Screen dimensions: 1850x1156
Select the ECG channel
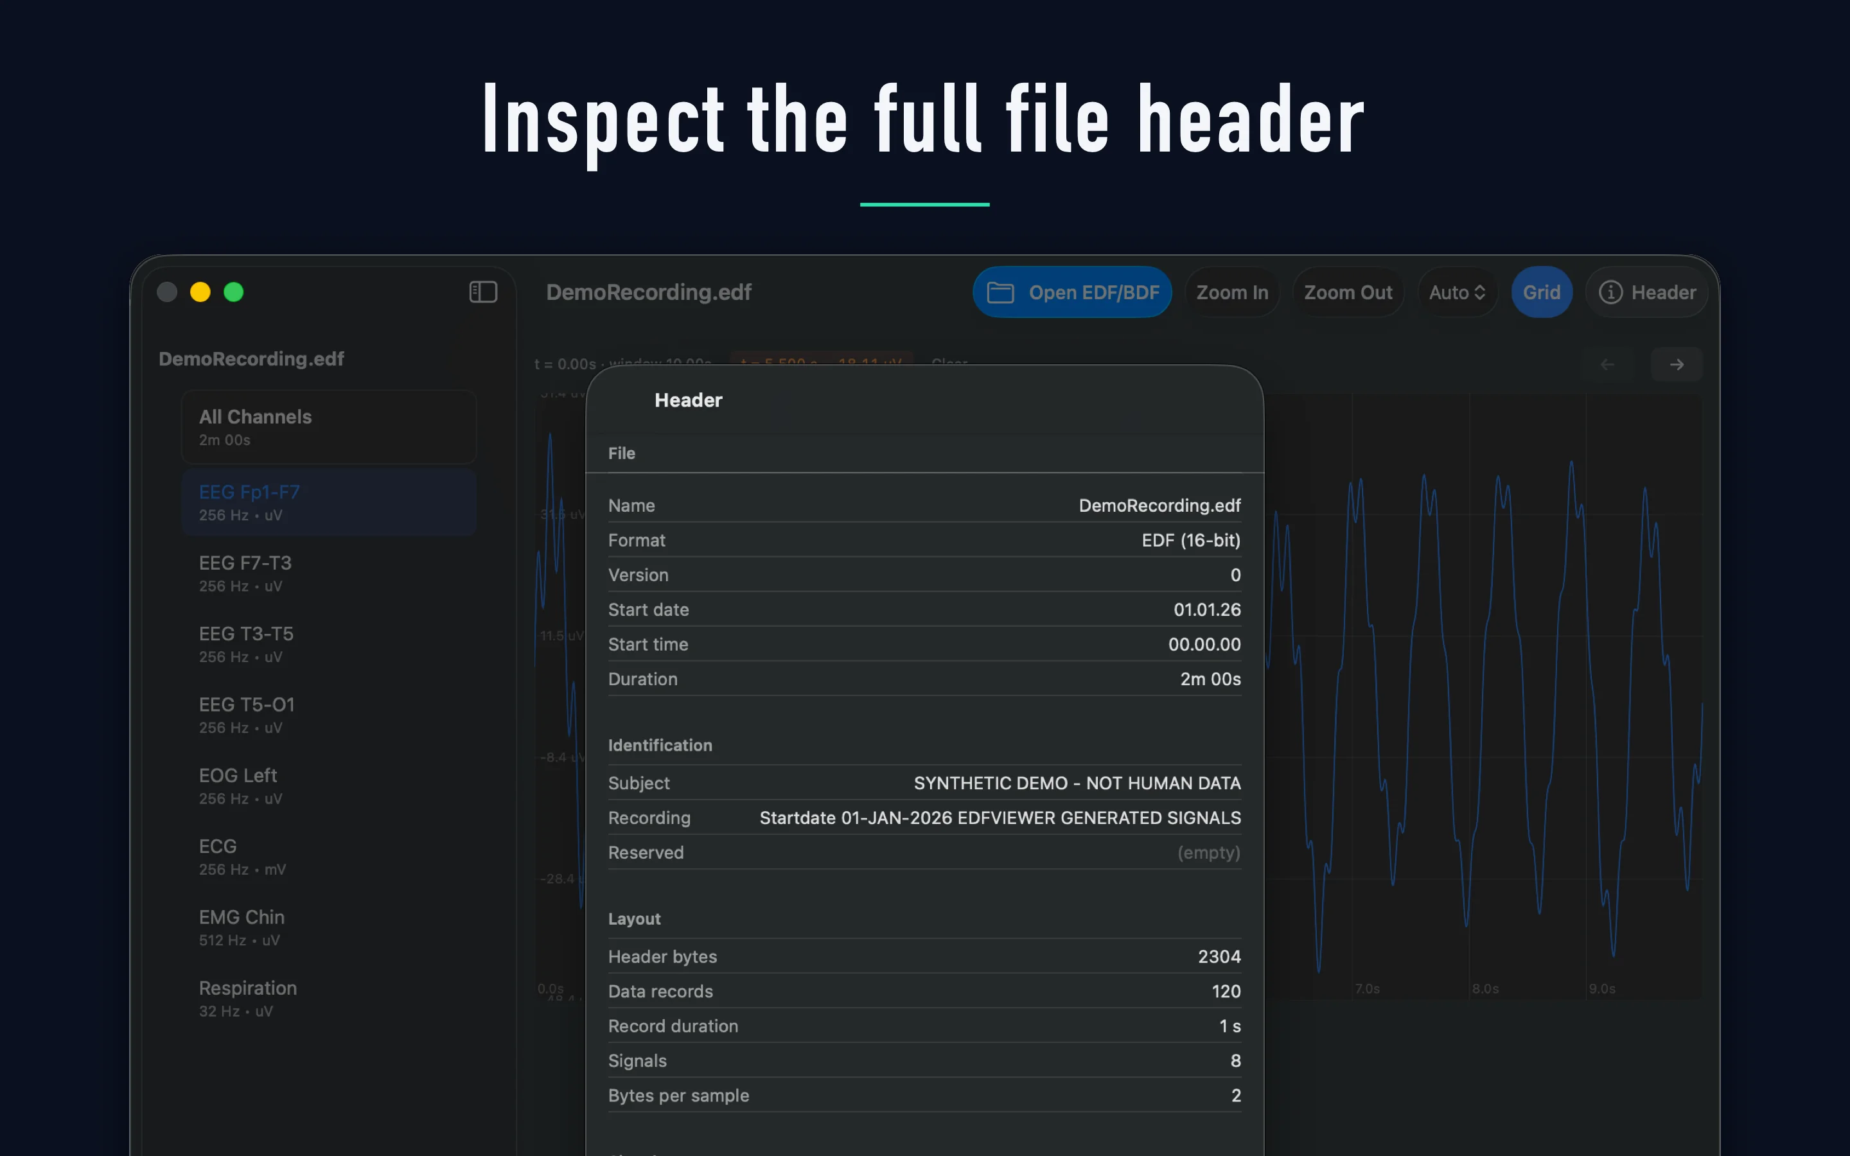(329, 857)
